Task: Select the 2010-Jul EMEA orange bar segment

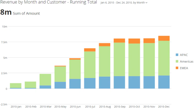Action: (90, 50)
